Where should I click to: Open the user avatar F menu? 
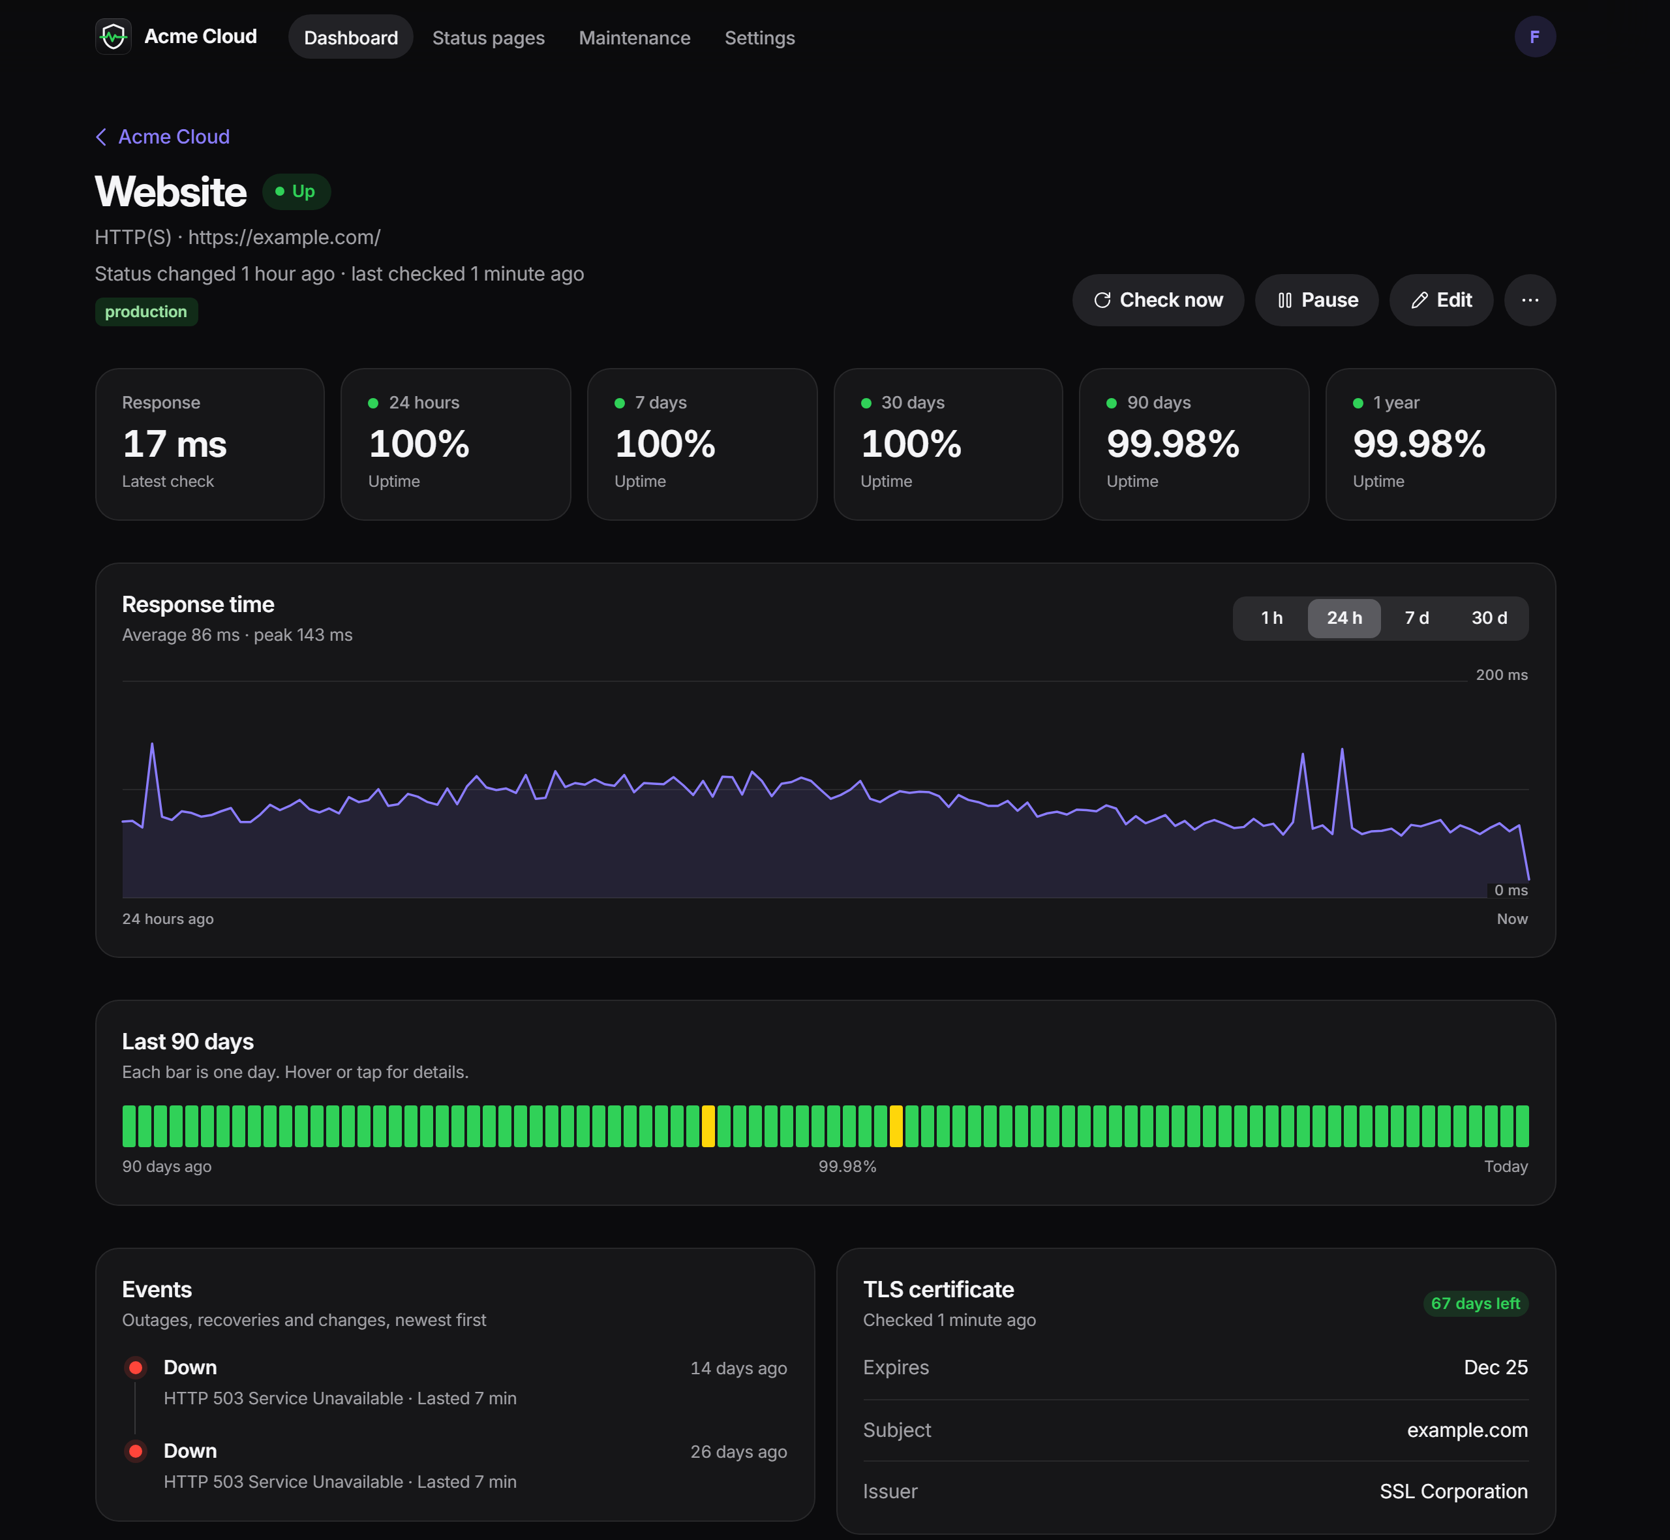coord(1534,37)
